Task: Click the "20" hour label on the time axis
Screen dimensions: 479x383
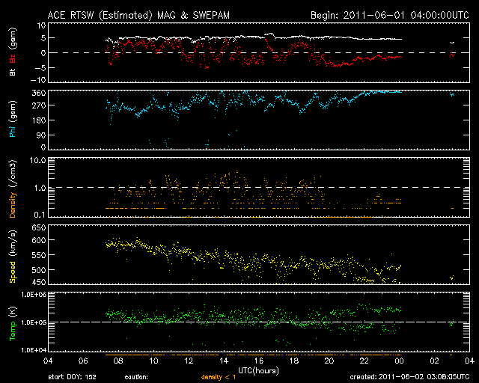Action: coord(329,361)
